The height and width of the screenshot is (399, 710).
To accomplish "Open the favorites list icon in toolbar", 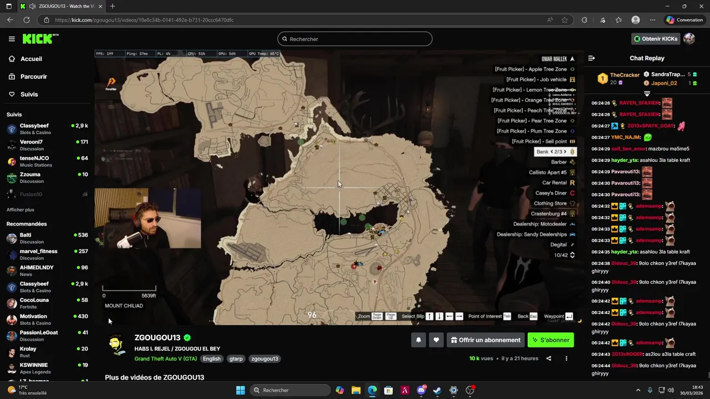I will (x=618, y=20).
